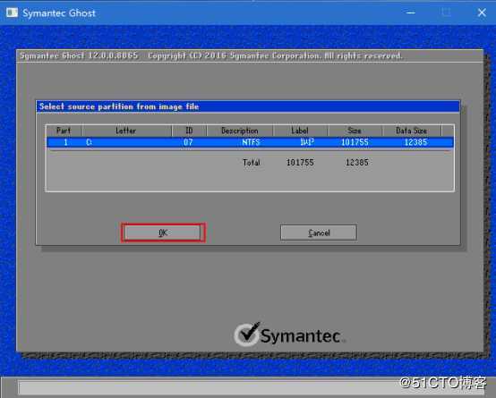Close the Symantec Ghost window
This screenshot has width=496, height=398.
pyautogui.click(x=482, y=13)
